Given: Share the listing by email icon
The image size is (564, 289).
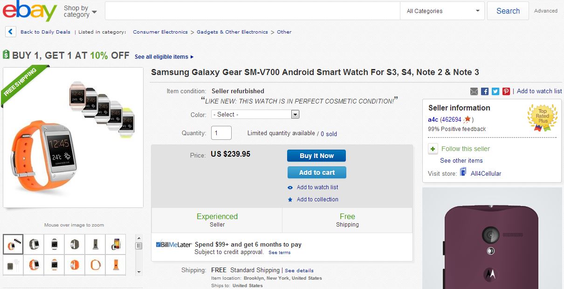Looking at the screenshot, I should (474, 91).
